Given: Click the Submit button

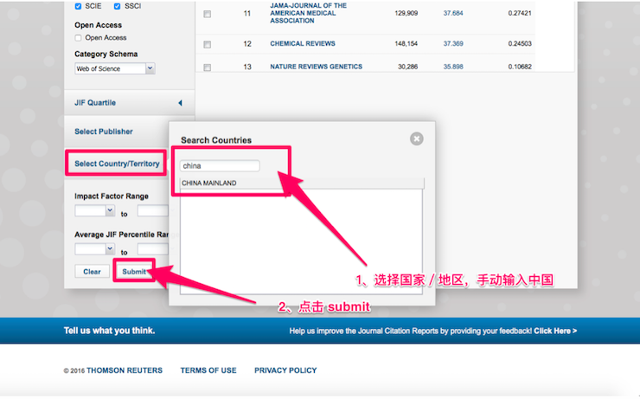Looking at the screenshot, I should tap(134, 271).
